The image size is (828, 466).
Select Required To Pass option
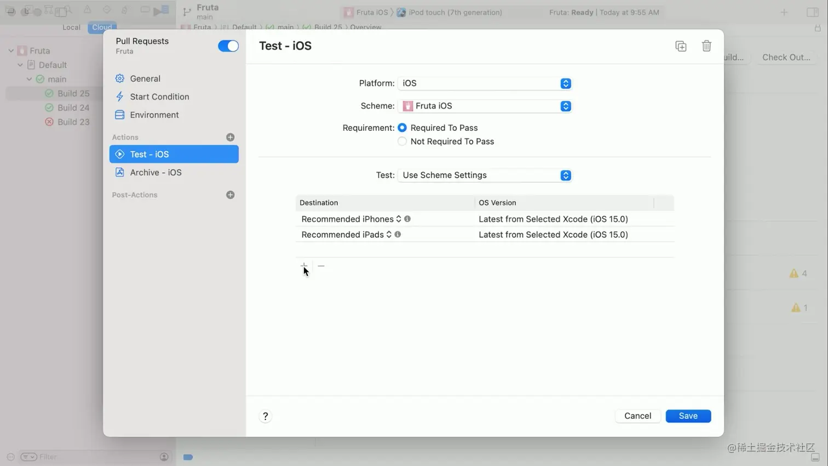pyautogui.click(x=402, y=128)
